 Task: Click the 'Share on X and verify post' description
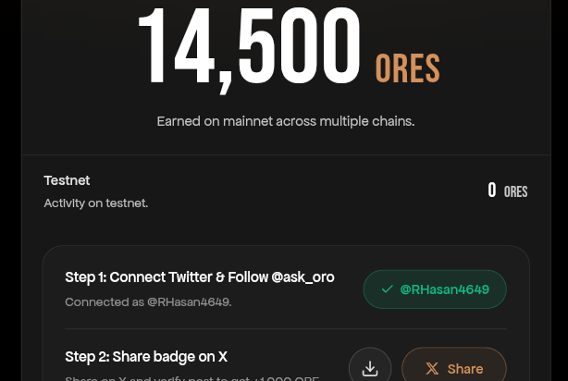[192, 378]
